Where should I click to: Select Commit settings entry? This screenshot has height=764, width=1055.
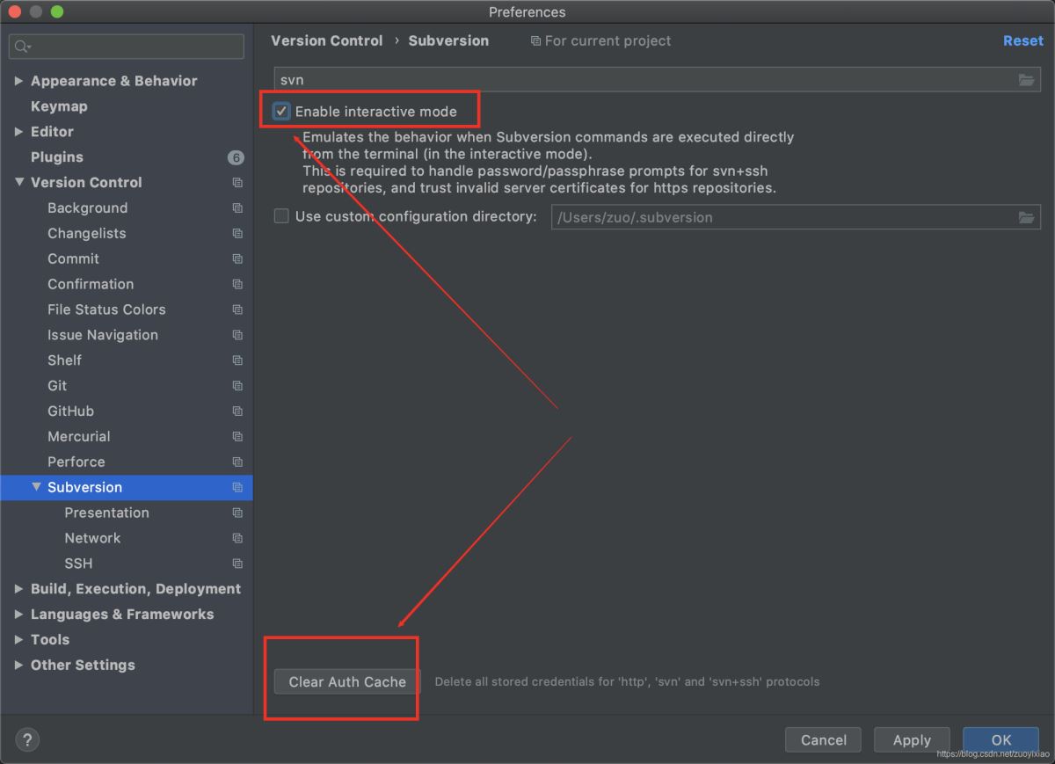click(73, 259)
